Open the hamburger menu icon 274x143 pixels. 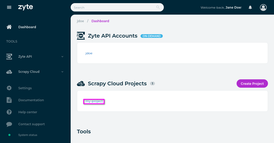[x=9, y=7]
